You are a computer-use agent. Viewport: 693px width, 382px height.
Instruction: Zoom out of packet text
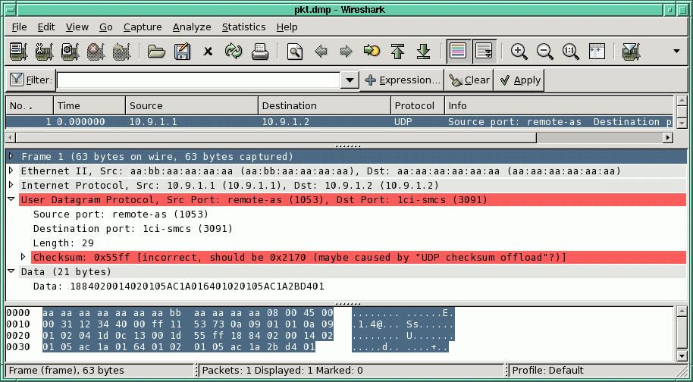click(x=545, y=52)
